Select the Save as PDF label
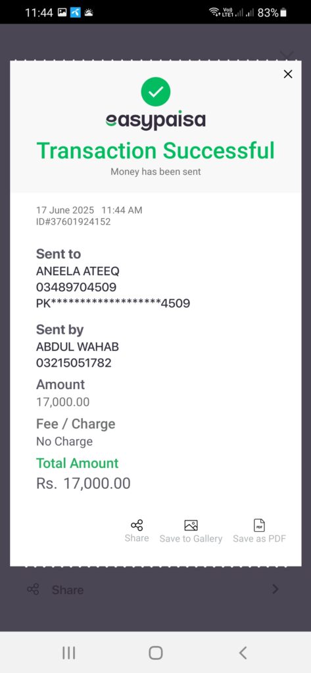This screenshot has width=311, height=673. (260, 539)
